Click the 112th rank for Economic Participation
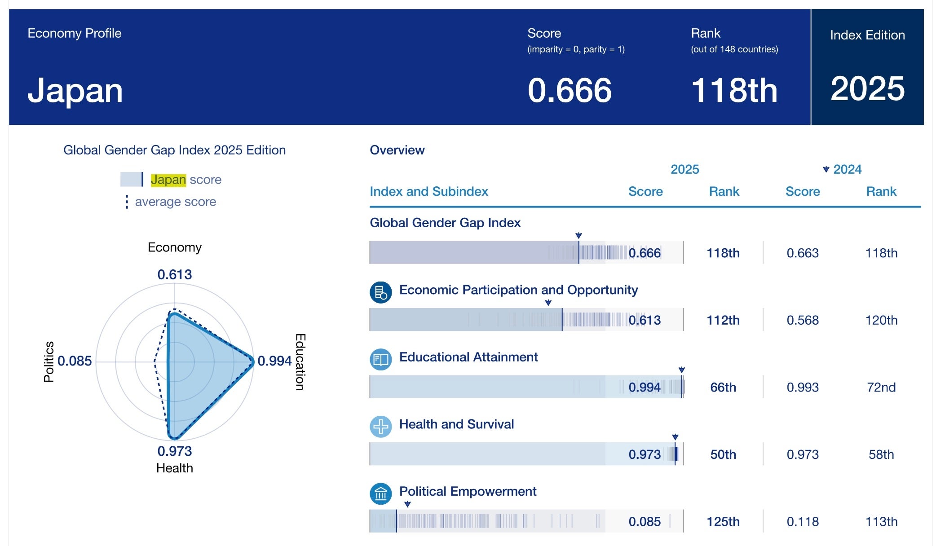Viewport: 936px width, 546px height. point(723,320)
